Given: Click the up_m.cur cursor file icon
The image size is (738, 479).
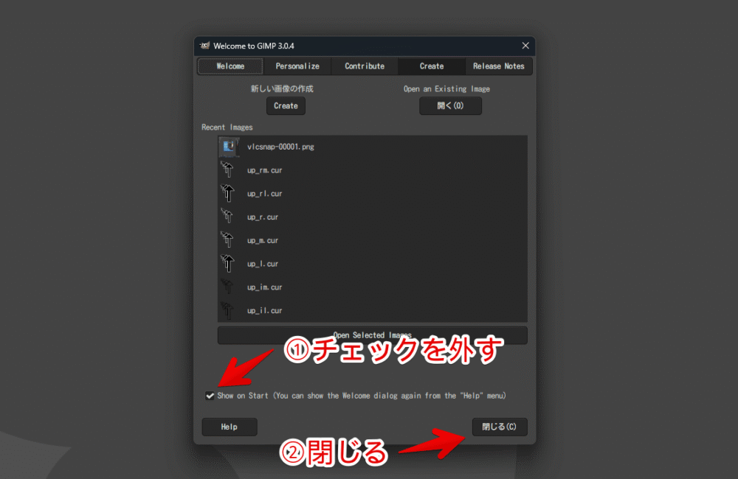Looking at the screenshot, I should (x=229, y=240).
